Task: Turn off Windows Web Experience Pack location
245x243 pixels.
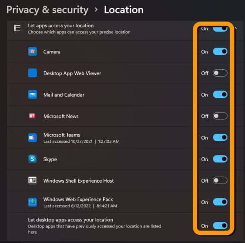Action: click(x=220, y=202)
